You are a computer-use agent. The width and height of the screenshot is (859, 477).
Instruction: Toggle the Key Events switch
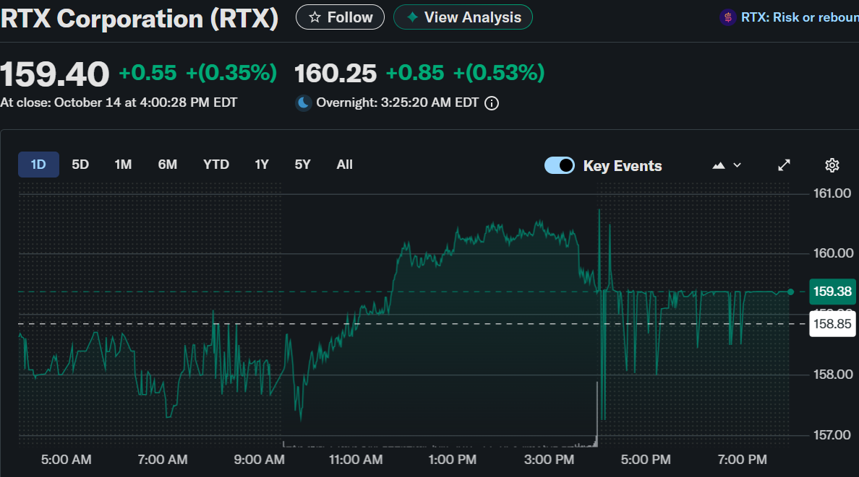coord(560,165)
